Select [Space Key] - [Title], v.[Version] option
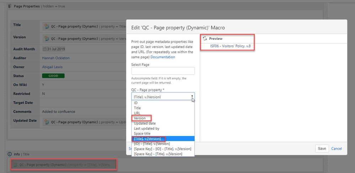Screen dimensions: 355x173 163,154
